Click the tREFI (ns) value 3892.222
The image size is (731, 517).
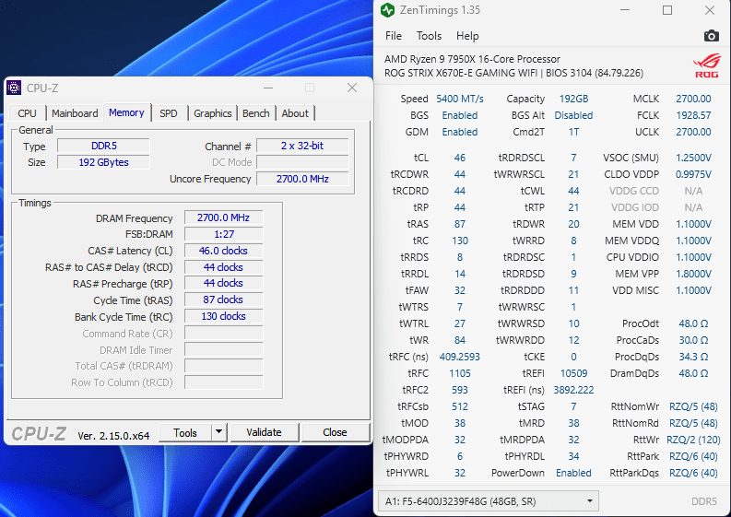(x=573, y=390)
